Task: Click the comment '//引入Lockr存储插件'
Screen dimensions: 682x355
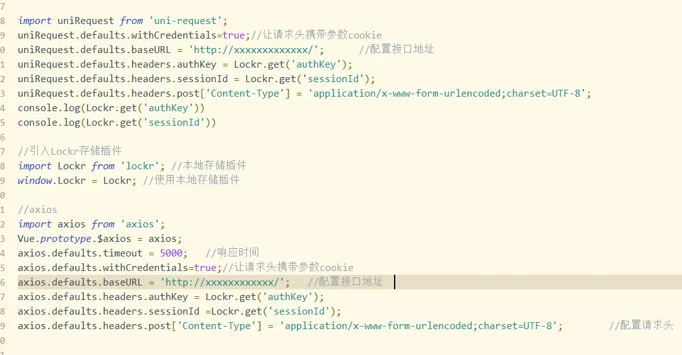Action: [69, 152]
